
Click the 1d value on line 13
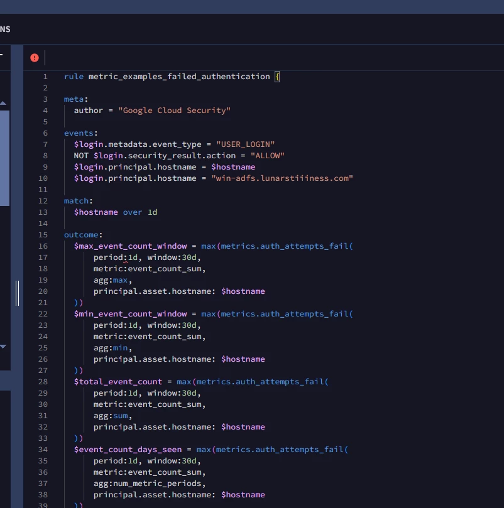pyautogui.click(x=153, y=212)
